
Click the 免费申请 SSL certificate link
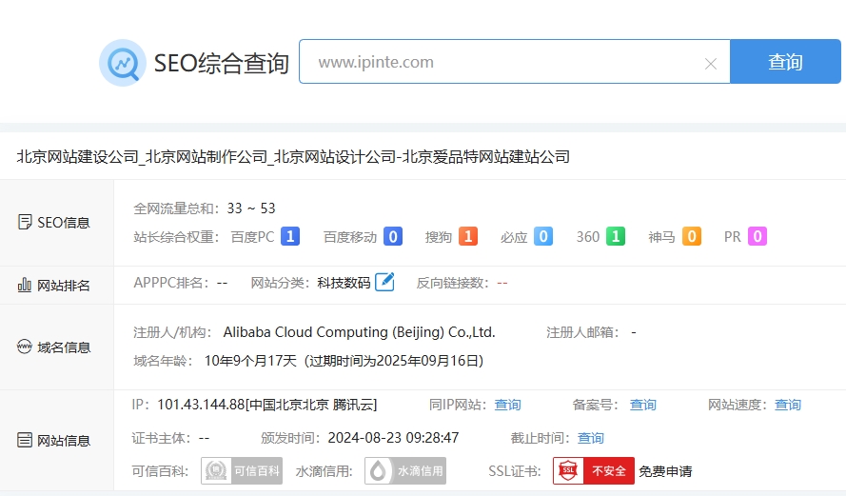(665, 471)
